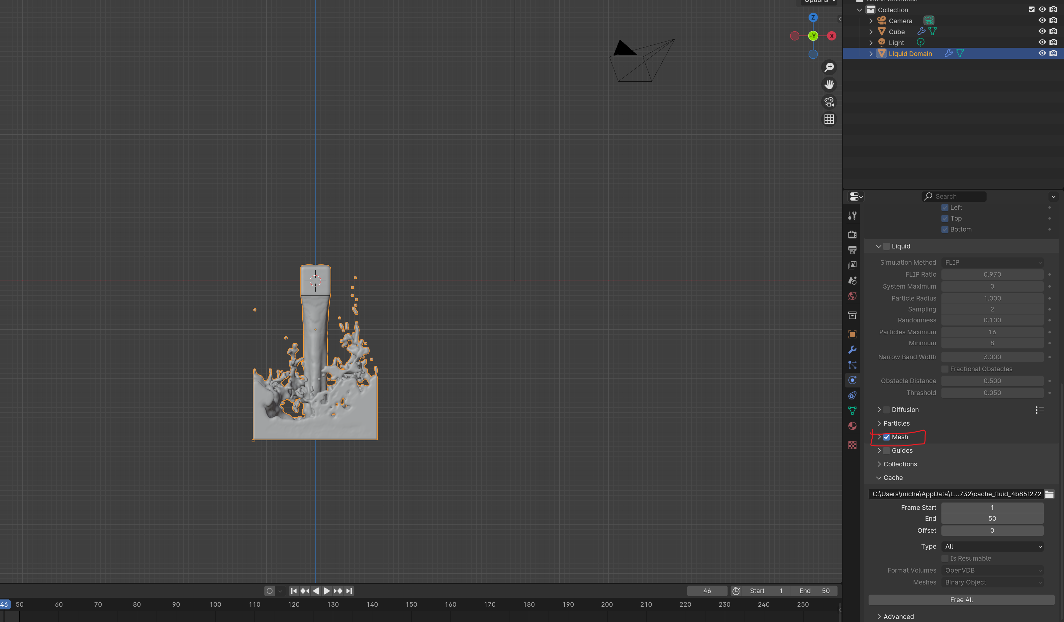This screenshot has height=622, width=1064.
Task: Toggle the Bottom border collision checkbox
Action: [944, 230]
